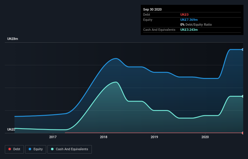Viewport: 248px width, 159px height.
Task: Click the blue Equity legend dot
Action: click(30, 149)
